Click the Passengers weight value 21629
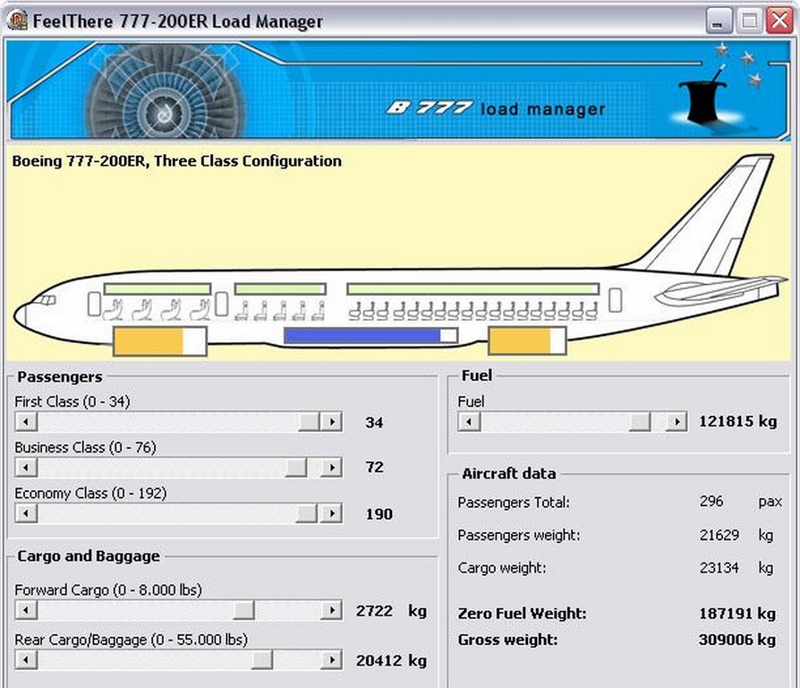This screenshot has height=688, width=800. pyautogui.click(x=719, y=535)
